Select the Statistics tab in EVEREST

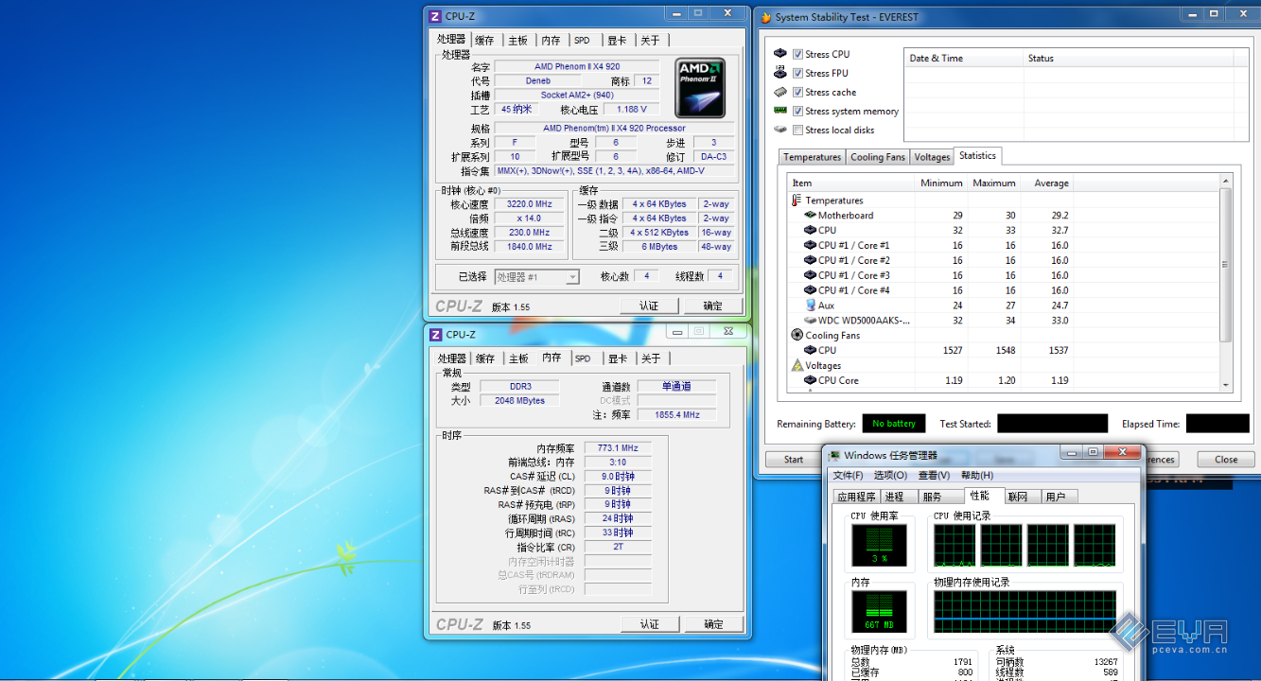pos(977,156)
